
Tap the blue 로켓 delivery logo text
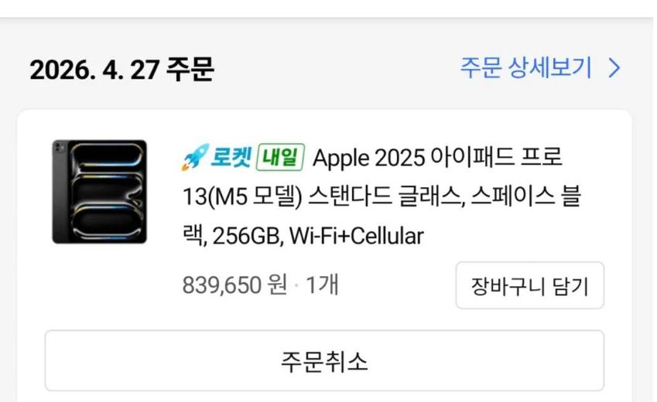231,158
